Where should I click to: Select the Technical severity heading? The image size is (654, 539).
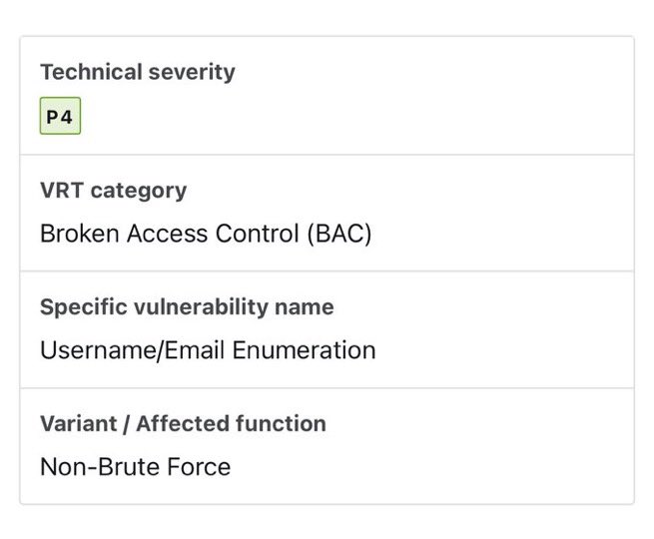[x=138, y=72]
